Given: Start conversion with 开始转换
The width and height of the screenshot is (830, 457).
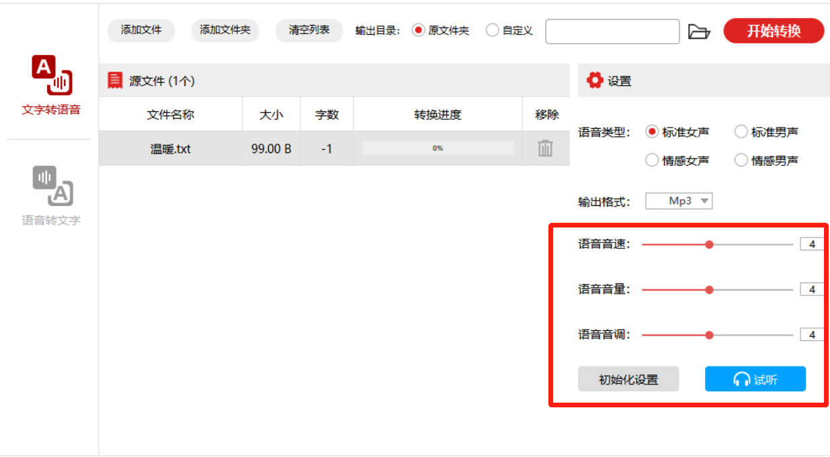Looking at the screenshot, I should coord(774,31).
